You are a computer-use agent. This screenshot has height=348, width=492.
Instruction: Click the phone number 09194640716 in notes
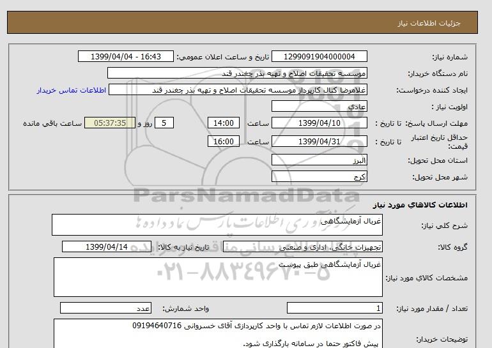[157, 326]
